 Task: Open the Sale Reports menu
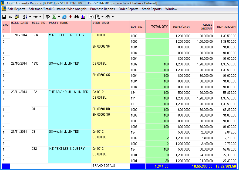tap(16, 9)
